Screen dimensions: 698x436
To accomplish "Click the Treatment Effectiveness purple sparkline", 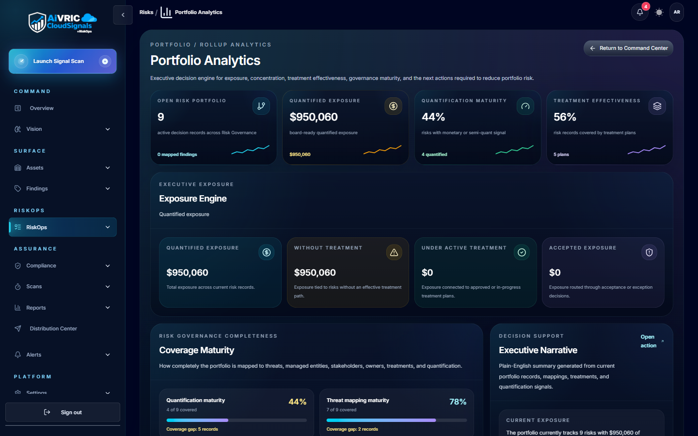I will [647, 150].
